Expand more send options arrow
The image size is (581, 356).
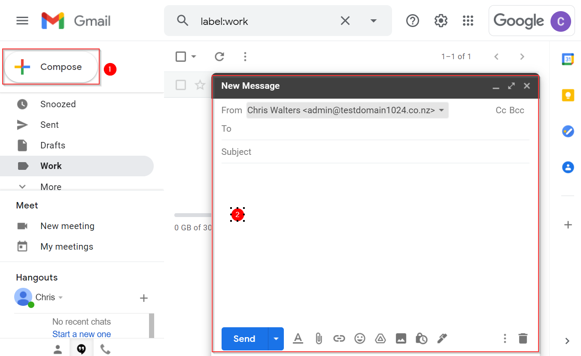[276, 339]
